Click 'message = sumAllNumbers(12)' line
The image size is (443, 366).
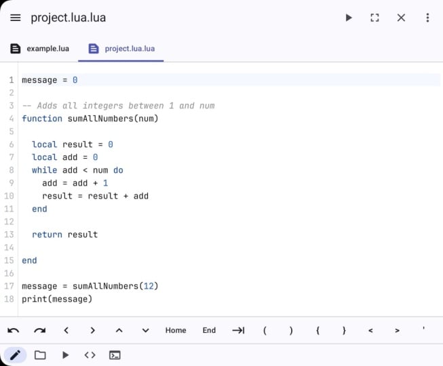(x=90, y=286)
